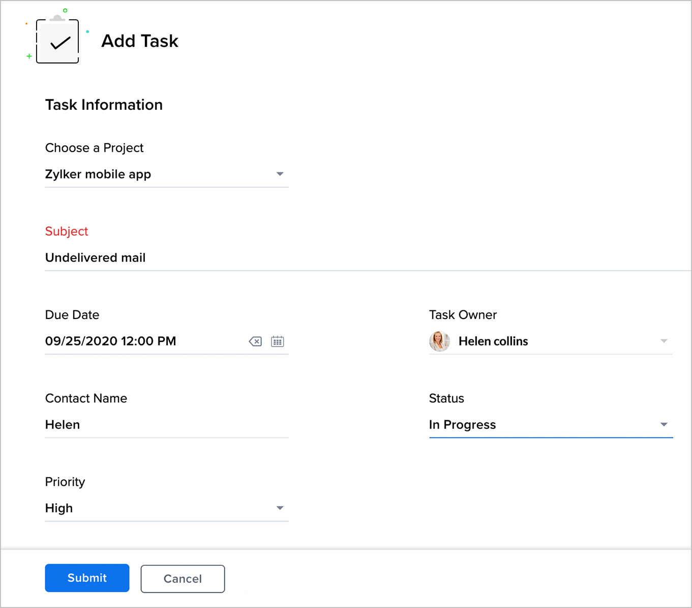The width and height of the screenshot is (692, 608).
Task: Click the In Progress status value
Action: pyautogui.click(x=462, y=424)
